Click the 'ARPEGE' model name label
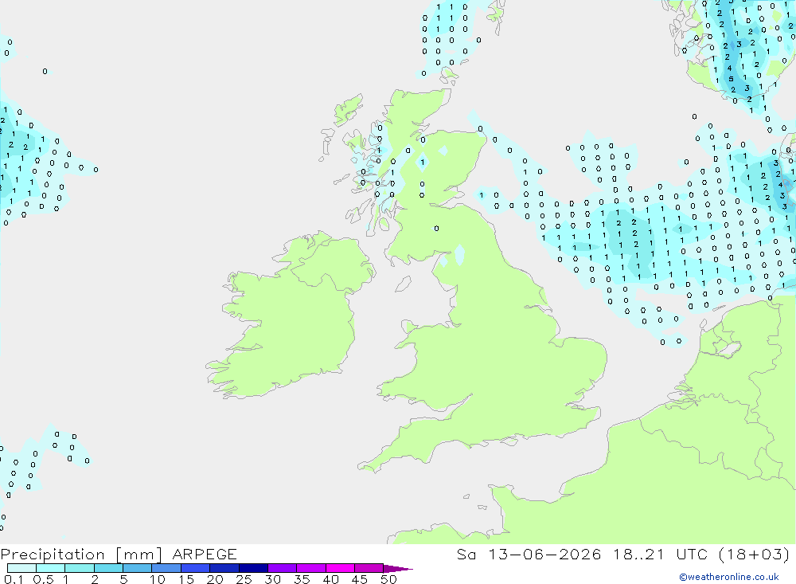This screenshot has height=584, width=796. point(205,554)
